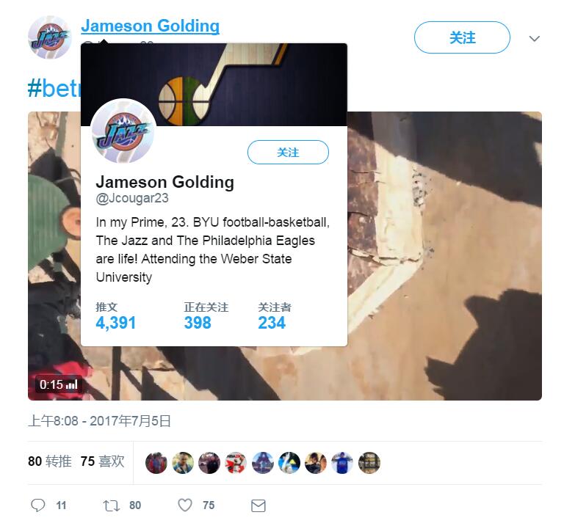
Task: Click the @Jcougar23 handle in card
Action: 132,198
